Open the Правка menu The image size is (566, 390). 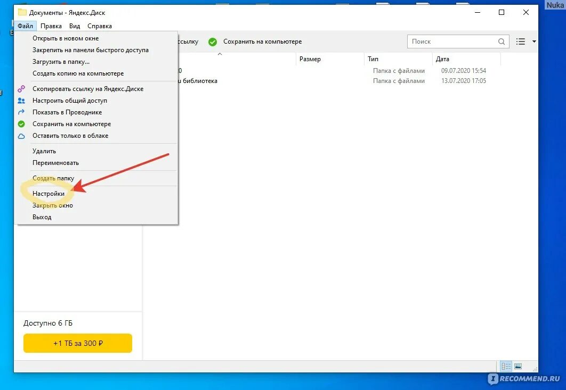point(51,26)
